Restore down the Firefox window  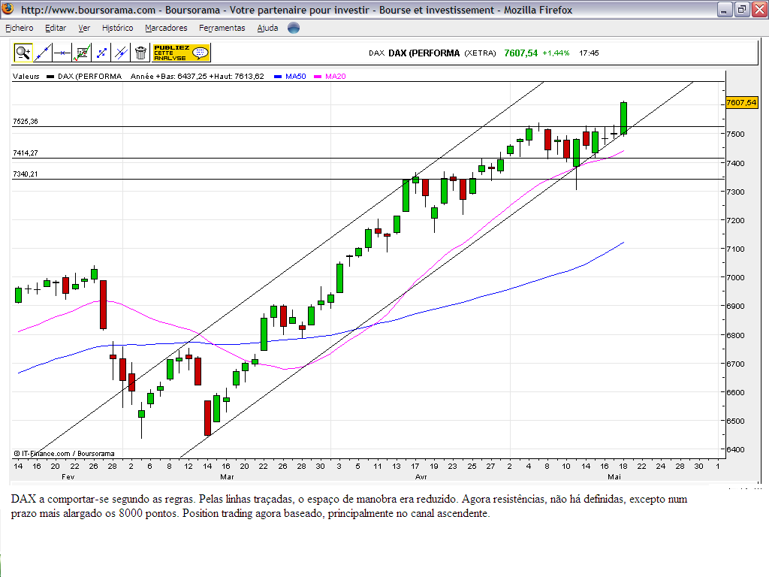point(742,9)
